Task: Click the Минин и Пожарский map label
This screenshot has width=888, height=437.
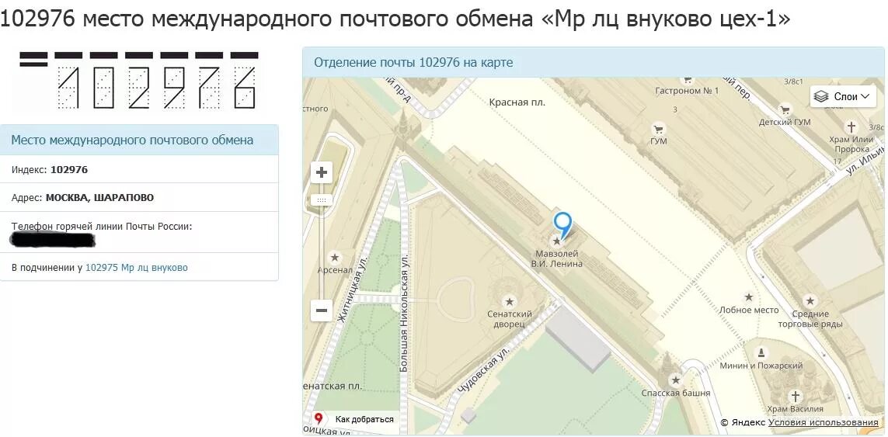Action: [x=761, y=366]
